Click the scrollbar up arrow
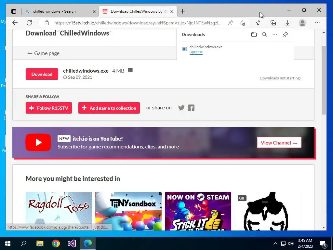The image size is (333, 250). click(x=324, y=32)
